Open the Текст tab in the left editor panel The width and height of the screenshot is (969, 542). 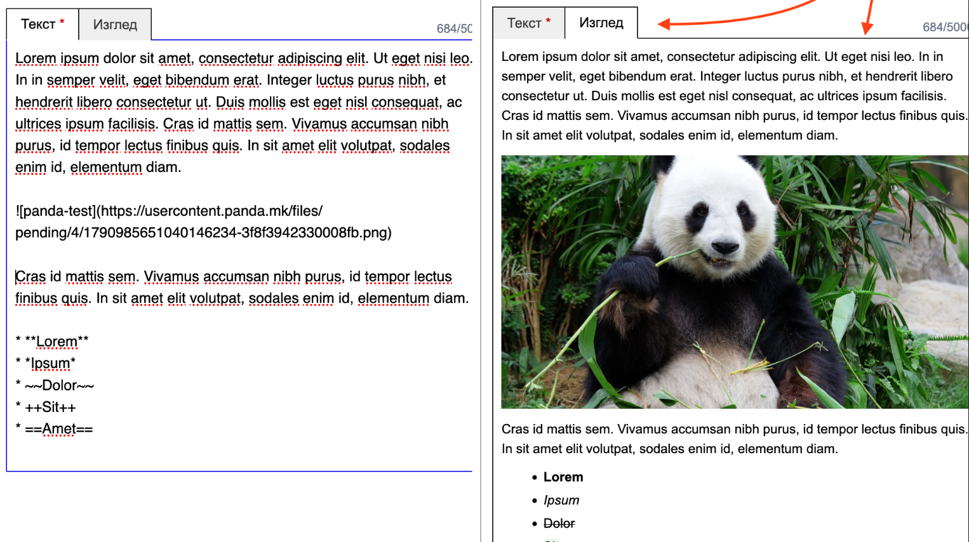click(x=43, y=25)
